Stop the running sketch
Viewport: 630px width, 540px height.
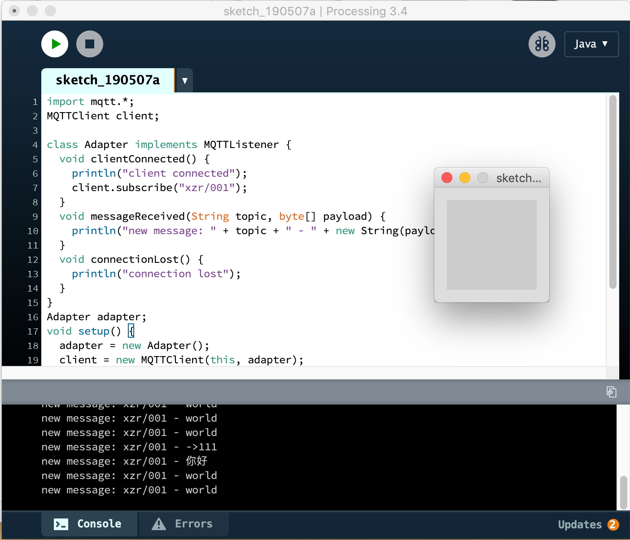pyautogui.click(x=90, y=44)
